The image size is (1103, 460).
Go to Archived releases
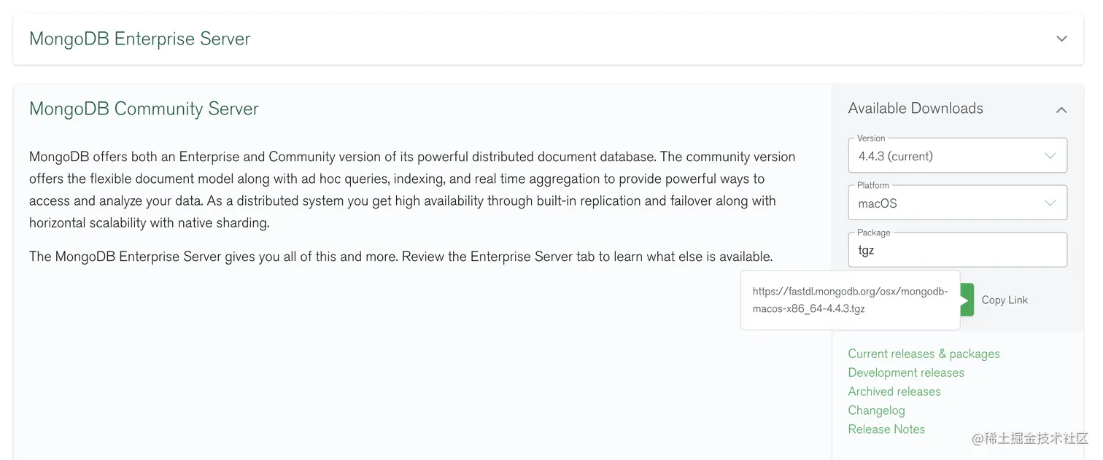point(894,391)
